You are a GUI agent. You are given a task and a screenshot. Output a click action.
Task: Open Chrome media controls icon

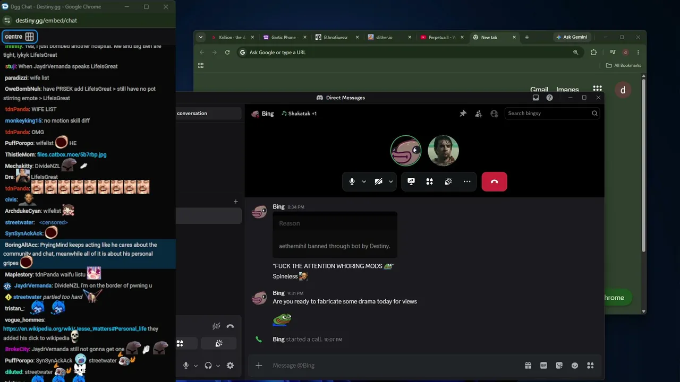coord(613,53)
